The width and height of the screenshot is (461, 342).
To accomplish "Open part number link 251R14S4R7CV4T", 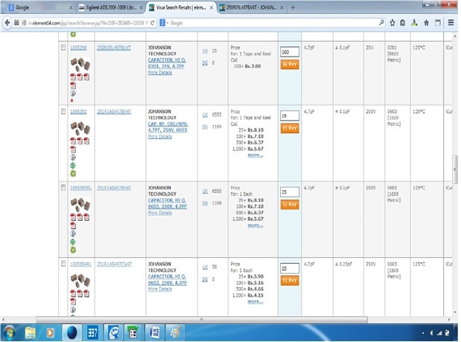I will pyautogui.click(x=115, y=264).
